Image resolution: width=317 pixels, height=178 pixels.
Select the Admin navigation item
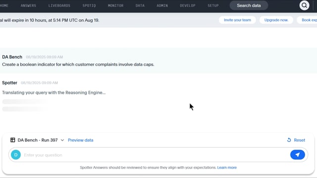coord(162,5)
